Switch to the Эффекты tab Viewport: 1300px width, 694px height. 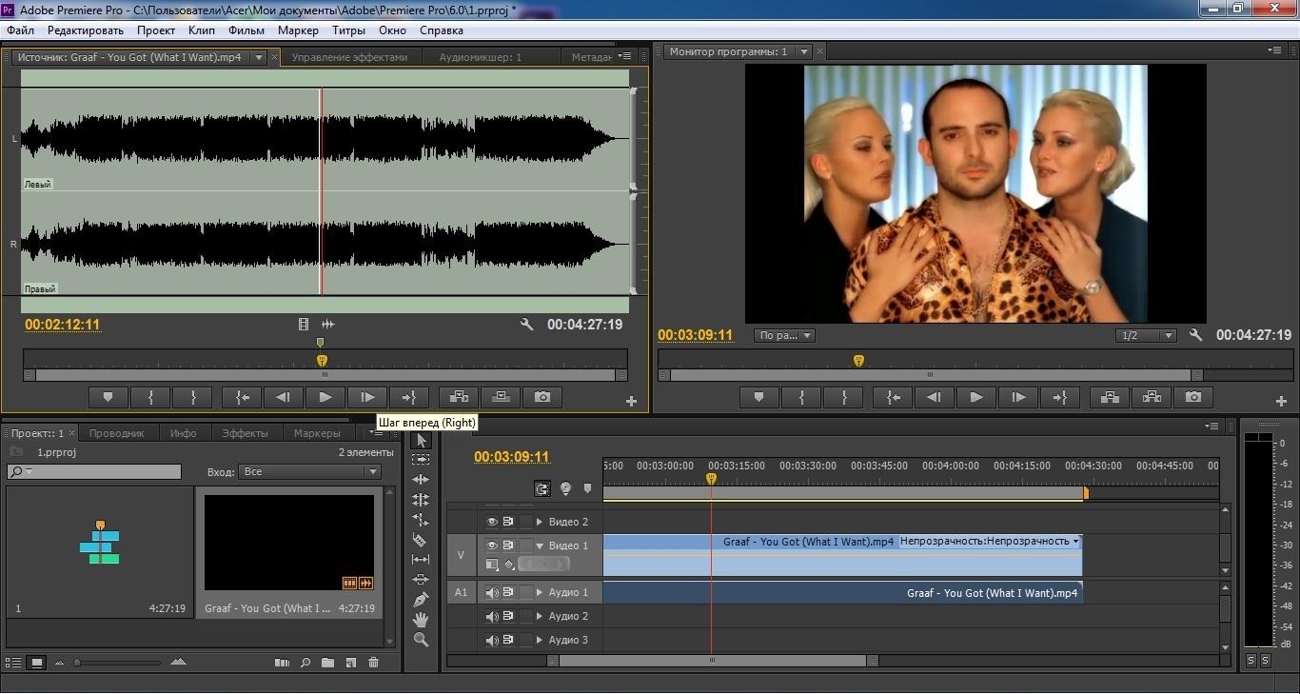click(245, 433)
